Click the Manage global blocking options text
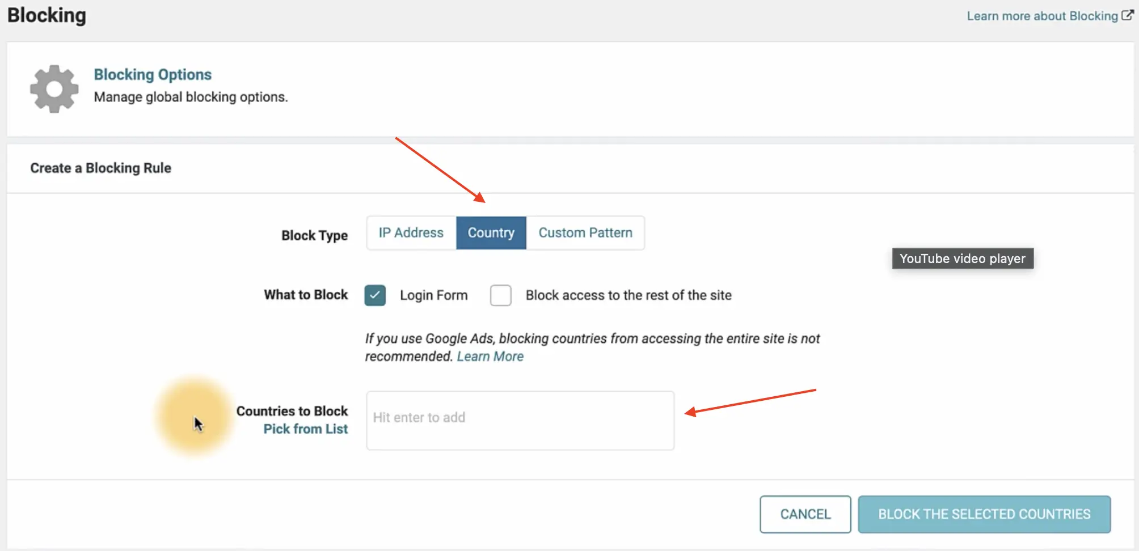Screen dimensions: 1139x551 click(191, 97)
